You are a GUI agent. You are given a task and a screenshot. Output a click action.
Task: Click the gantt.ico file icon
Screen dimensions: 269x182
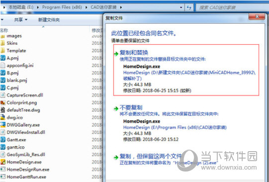(3, 147)
